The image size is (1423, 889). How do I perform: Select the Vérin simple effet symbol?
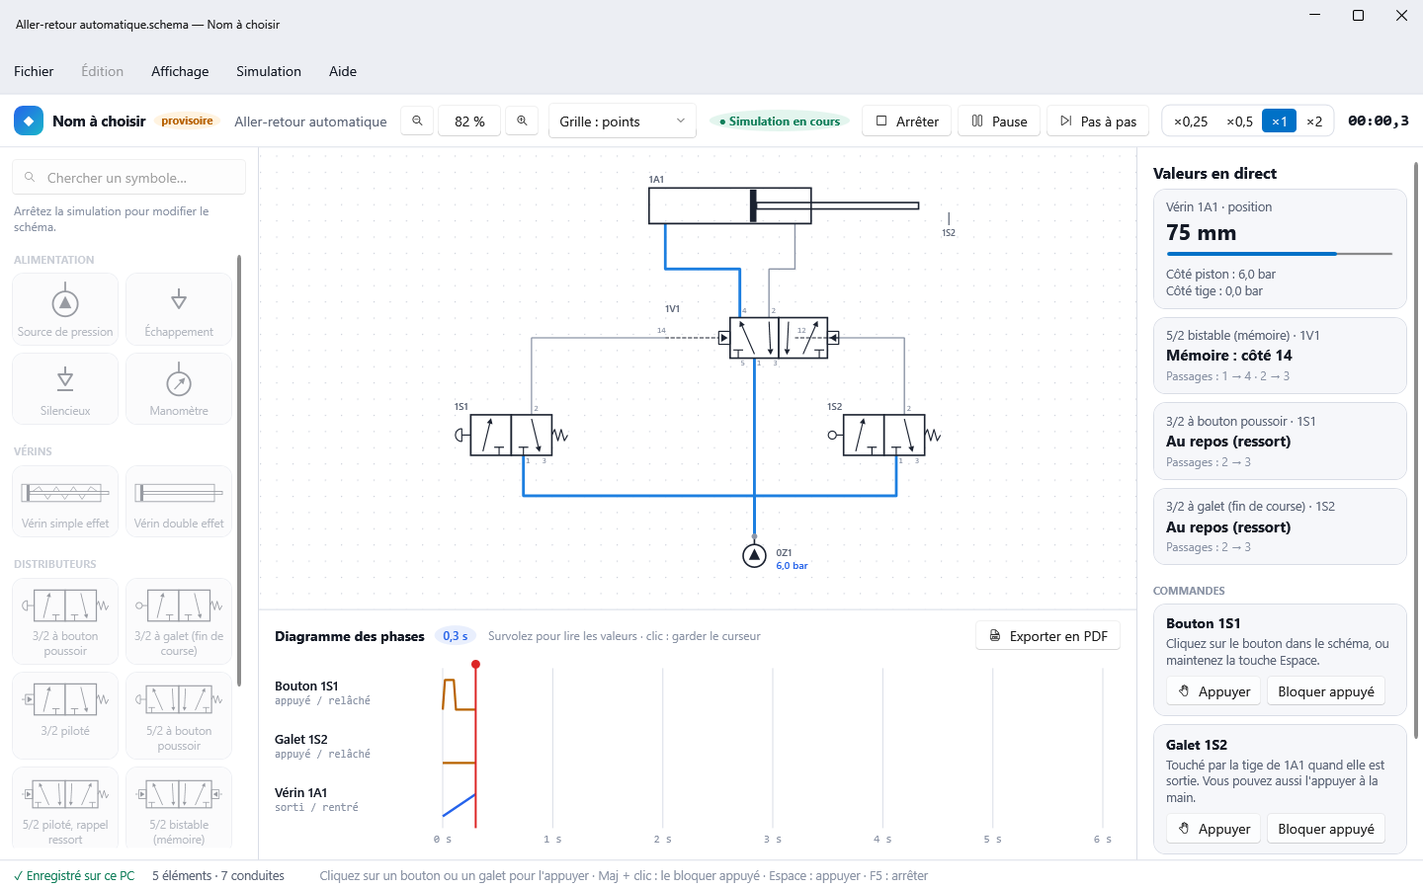coord(65,501)
